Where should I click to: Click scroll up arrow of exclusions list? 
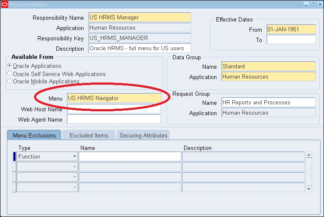[309, 155]
